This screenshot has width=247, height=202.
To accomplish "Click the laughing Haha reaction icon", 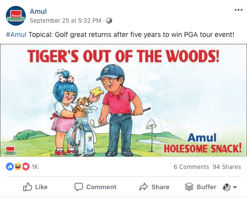I will (x=18, y=167).
